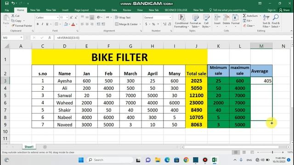Click Increase Decimal icon
The height and width of the screenshot is (165, 294).
tap(164, 24)
